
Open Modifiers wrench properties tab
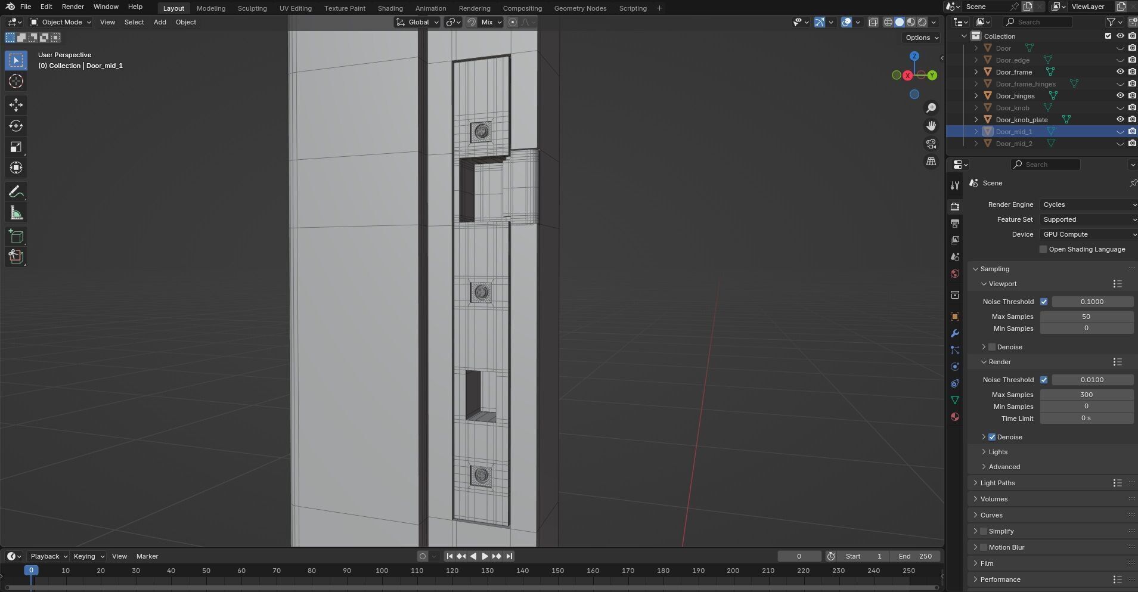[955, 333]
